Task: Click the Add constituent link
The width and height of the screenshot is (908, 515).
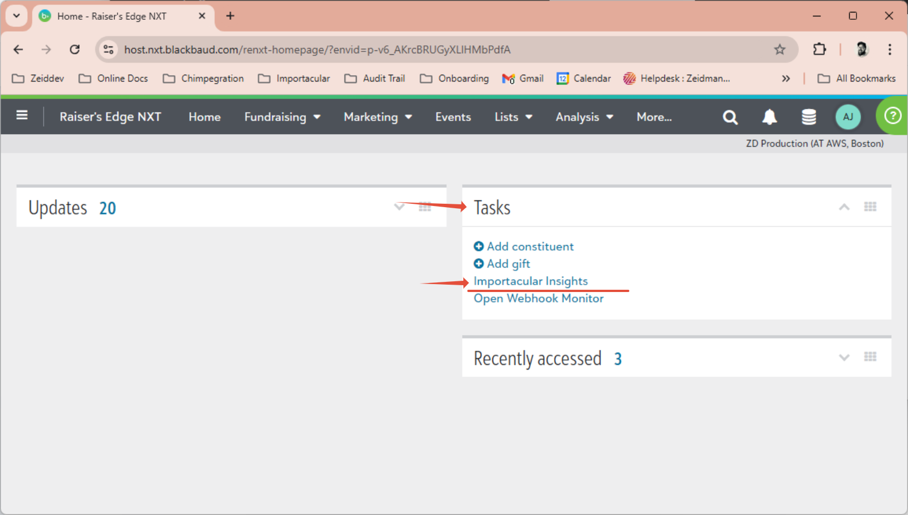Action: tap(530, 246)
